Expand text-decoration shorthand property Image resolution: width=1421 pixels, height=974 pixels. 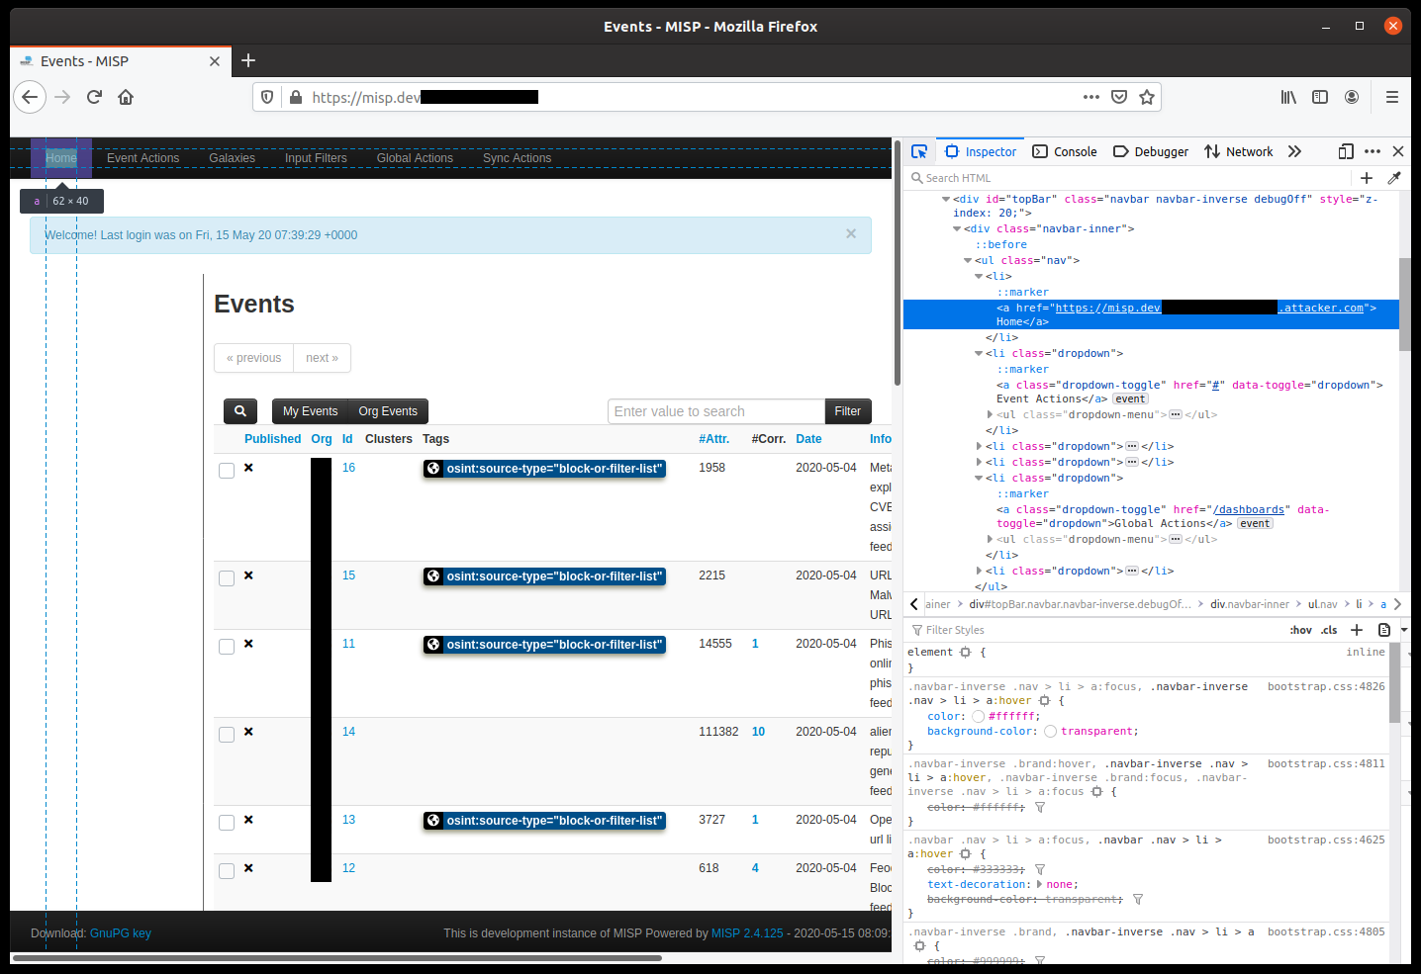pyautogui.click(x=1037, y=884)
